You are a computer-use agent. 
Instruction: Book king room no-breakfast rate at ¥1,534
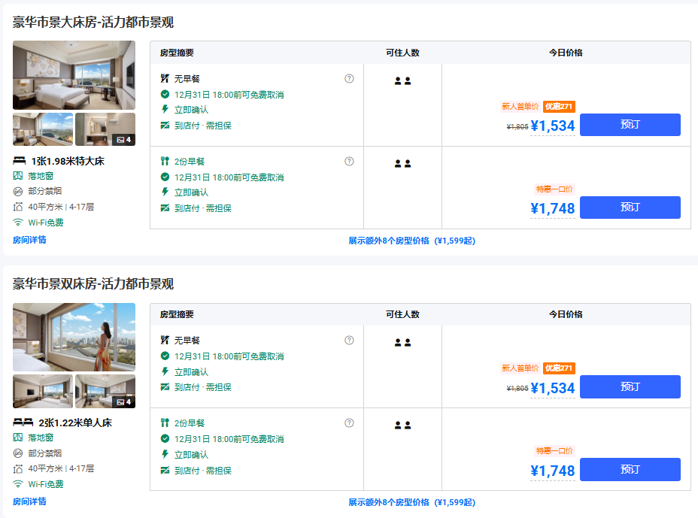630,125
